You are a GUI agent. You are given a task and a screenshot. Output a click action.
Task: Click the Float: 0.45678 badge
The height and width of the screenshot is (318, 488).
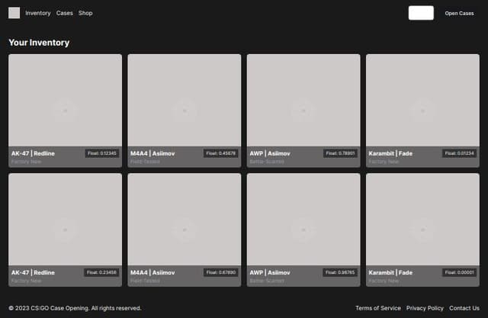(220, 153)
